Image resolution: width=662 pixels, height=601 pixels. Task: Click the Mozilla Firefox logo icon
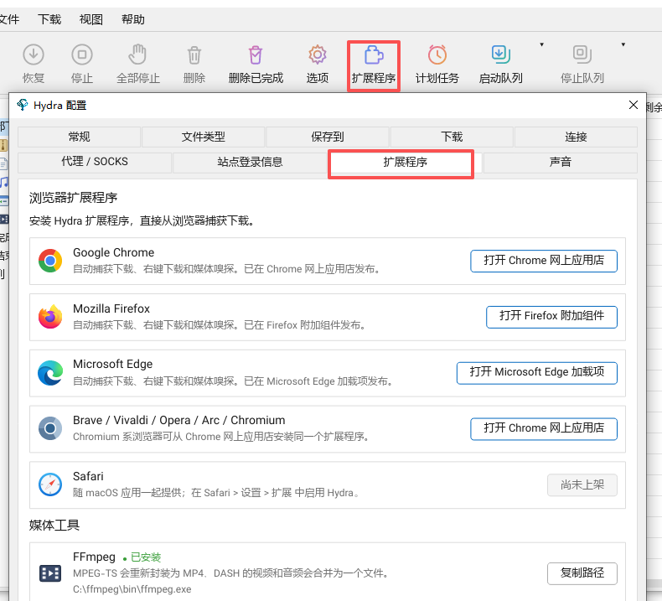(50, 317)
